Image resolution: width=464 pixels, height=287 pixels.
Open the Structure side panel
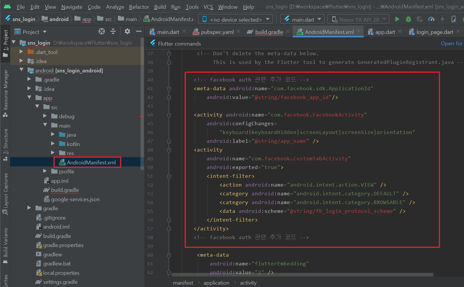[5, 145]
